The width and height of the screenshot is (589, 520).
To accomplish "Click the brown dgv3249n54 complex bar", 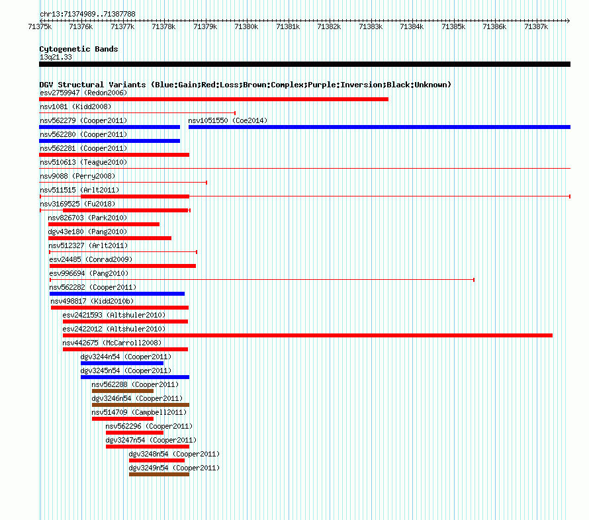I will (159, 474).
